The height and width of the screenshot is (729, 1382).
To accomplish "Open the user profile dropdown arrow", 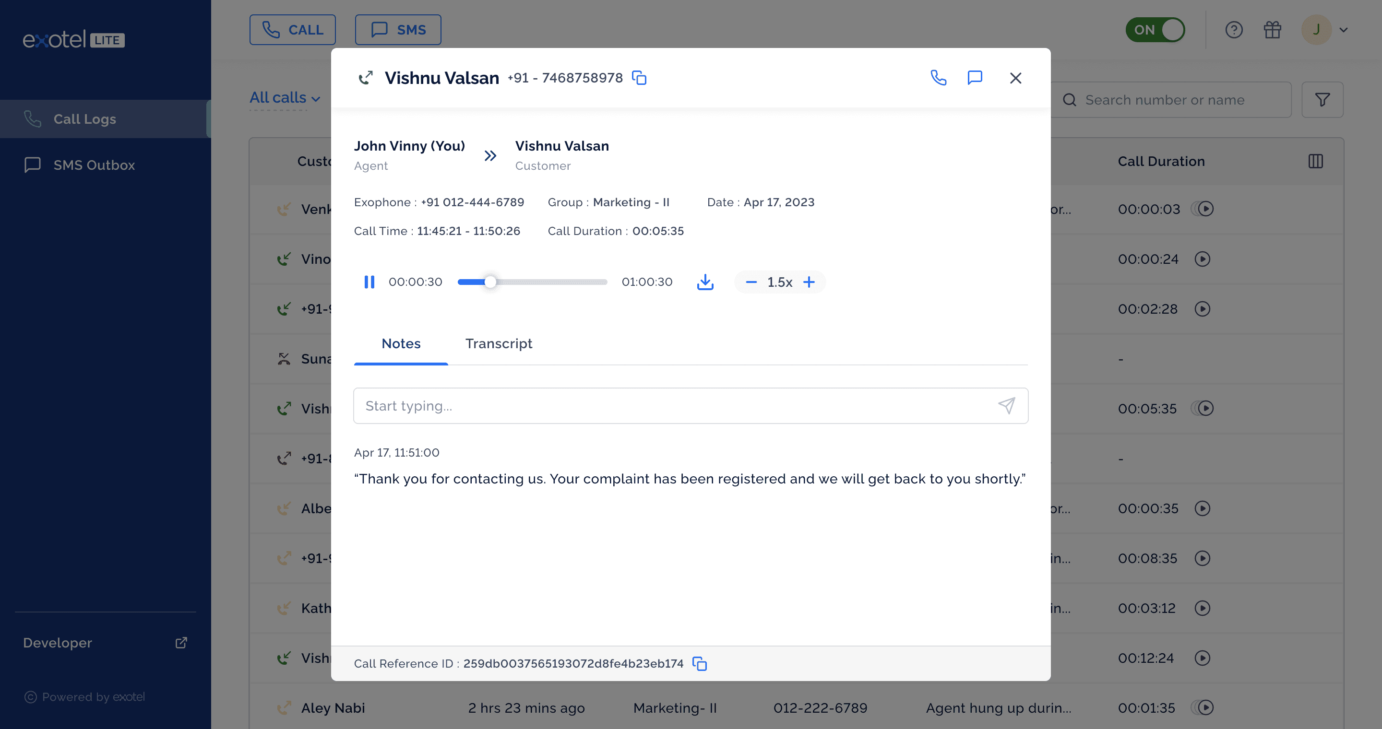I will tap(1344, 30).
